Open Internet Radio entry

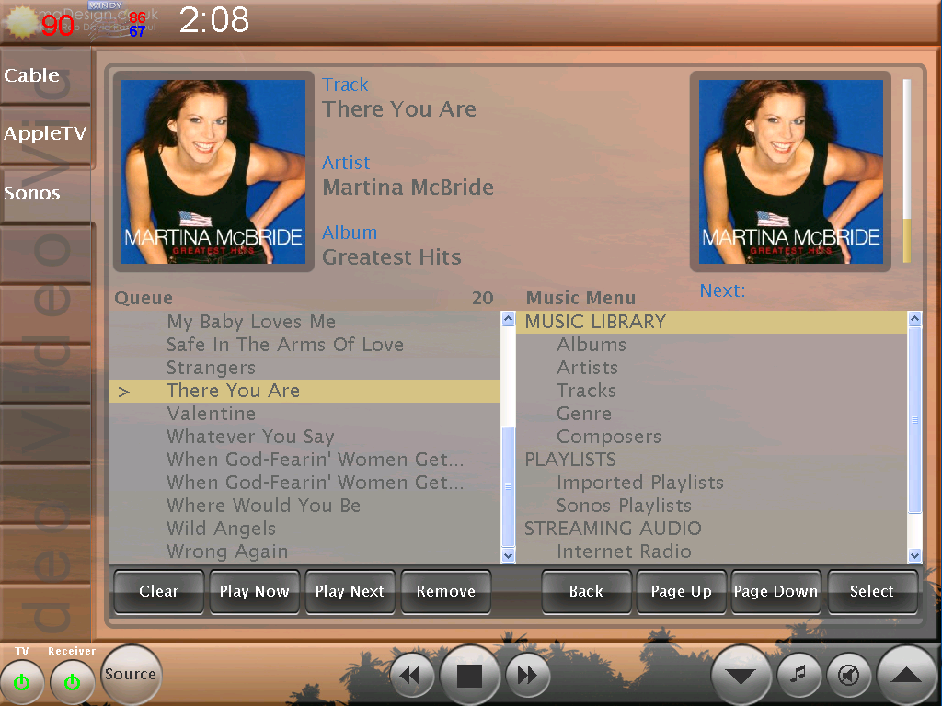(x=711, y=552)
